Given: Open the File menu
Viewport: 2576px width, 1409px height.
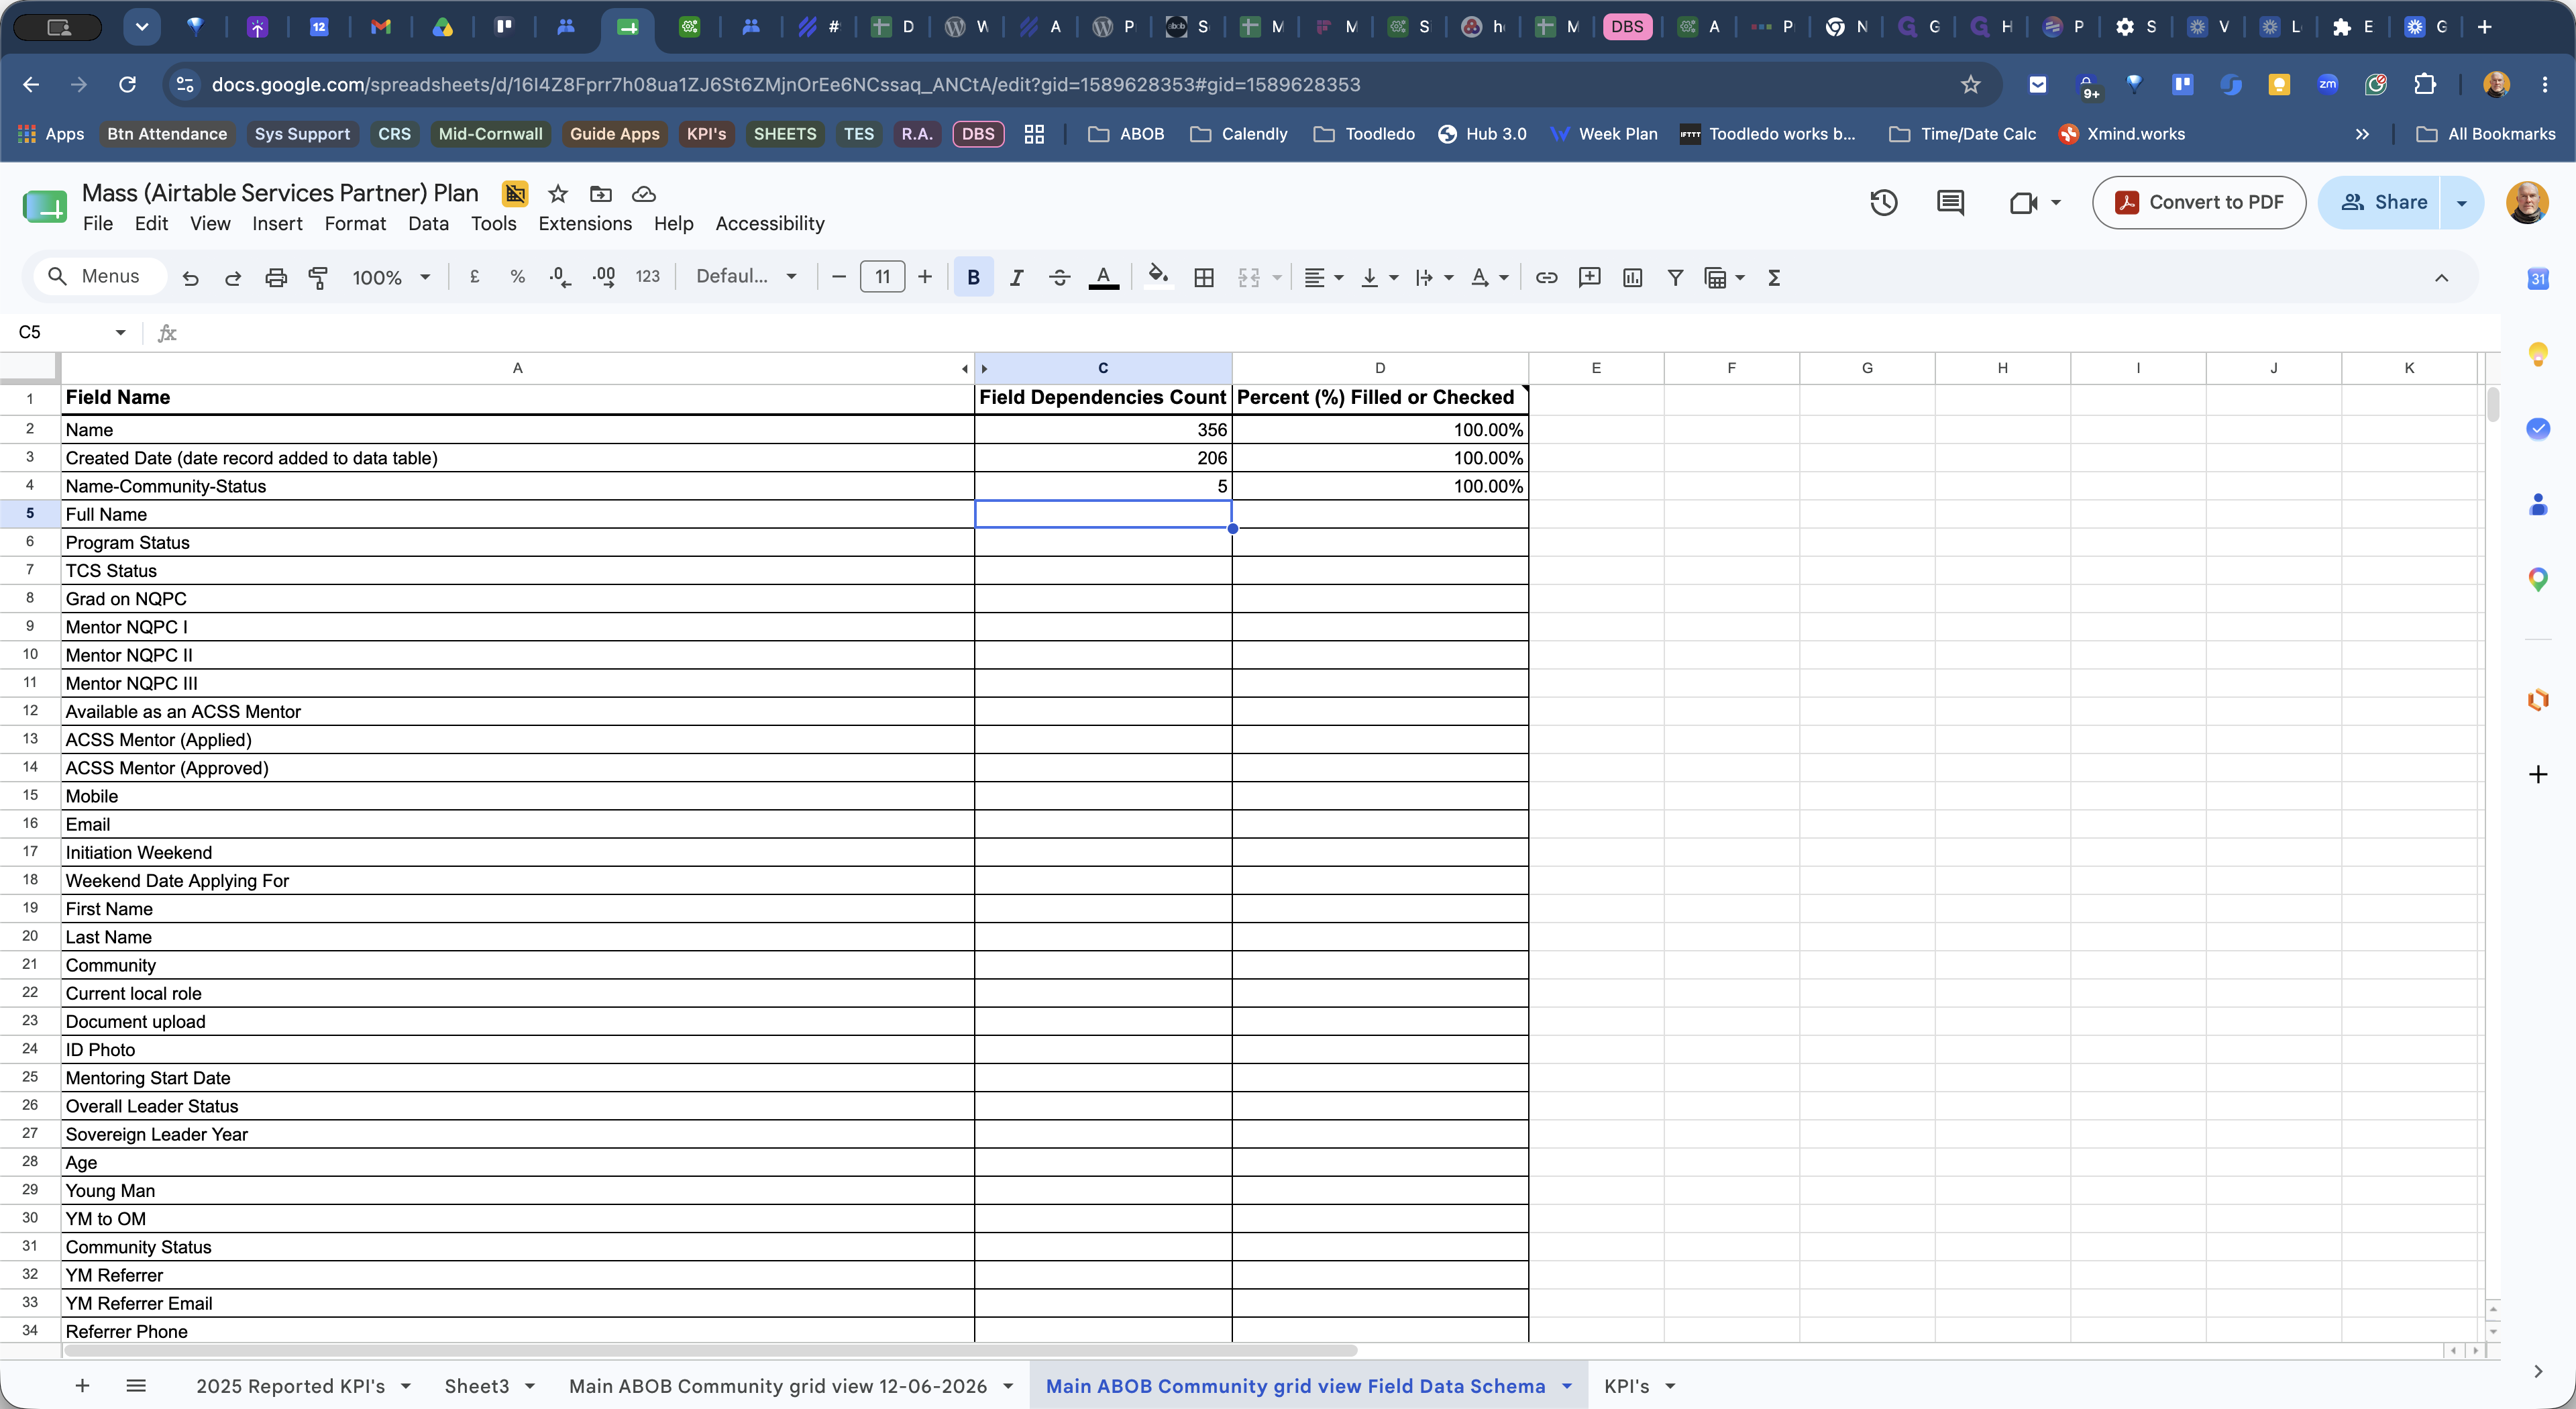Looking at the screenshot, I should (97, 224).
